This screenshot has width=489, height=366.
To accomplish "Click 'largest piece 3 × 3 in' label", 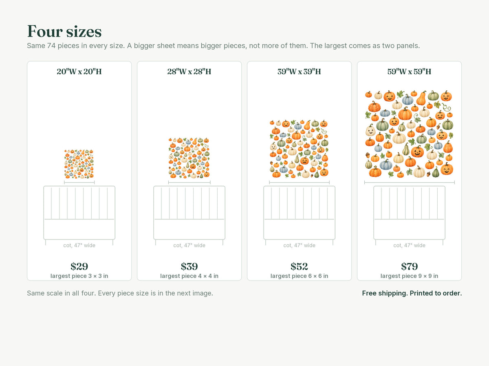I will (x=79, y=276).
